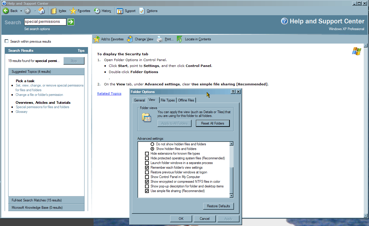Image resolution: width=369 pixels, height=226 pixels.
Task: Click the Apply button in Folder Options
Action: [228, 219]
